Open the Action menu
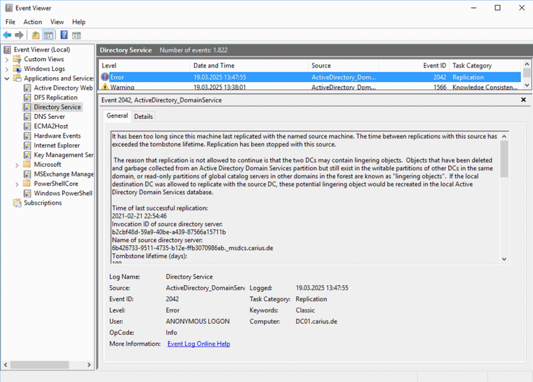Image resolution: width=533 pixels, height=382 pixels. click(33, 21)
